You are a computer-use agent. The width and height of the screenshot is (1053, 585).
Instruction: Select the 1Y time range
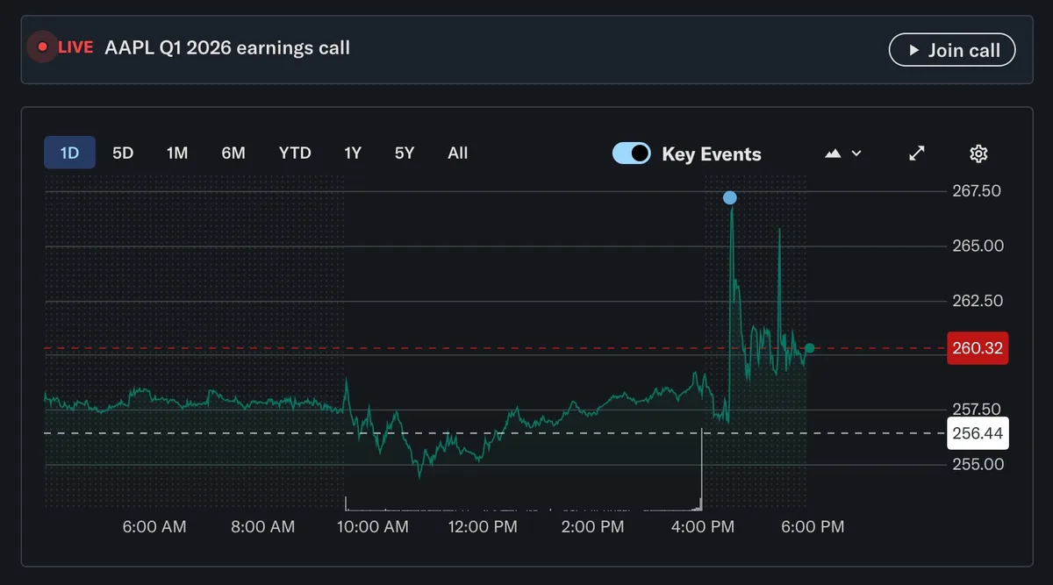click(353, 153)
